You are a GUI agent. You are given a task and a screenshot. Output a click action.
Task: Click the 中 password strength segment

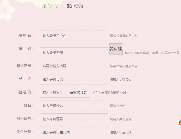[x=116, y=49]
